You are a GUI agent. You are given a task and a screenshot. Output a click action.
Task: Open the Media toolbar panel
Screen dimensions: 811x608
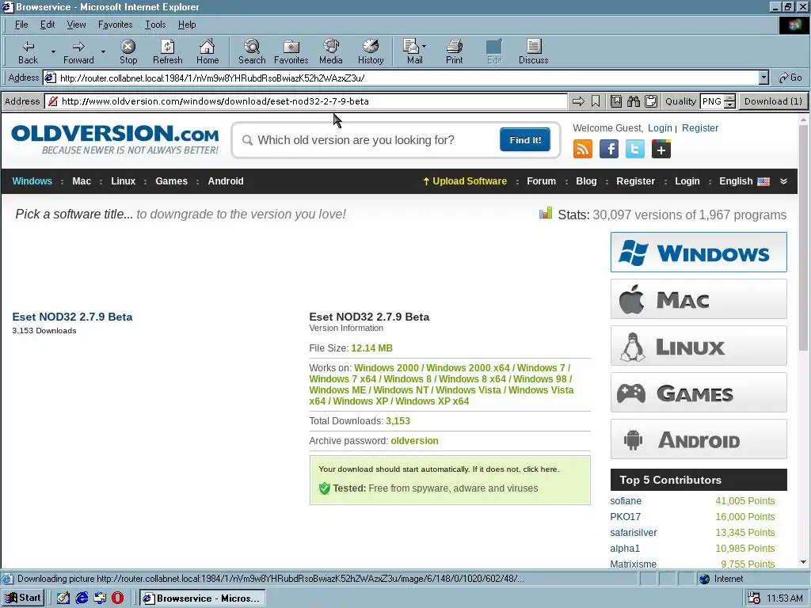point(331,51)
